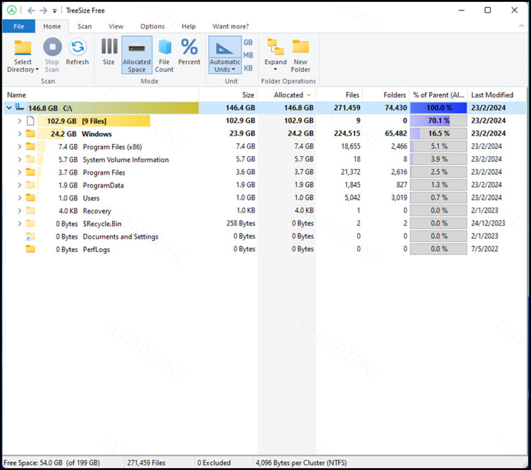This screenshot has height=470, width=531.
Task: Click '0 Excluded' in status bar
Action: click(214, 463)
